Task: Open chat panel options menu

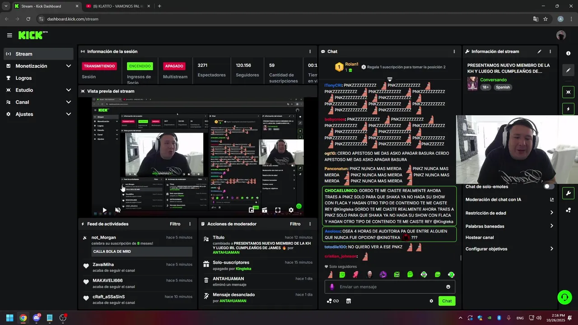Action: [454, 51]
